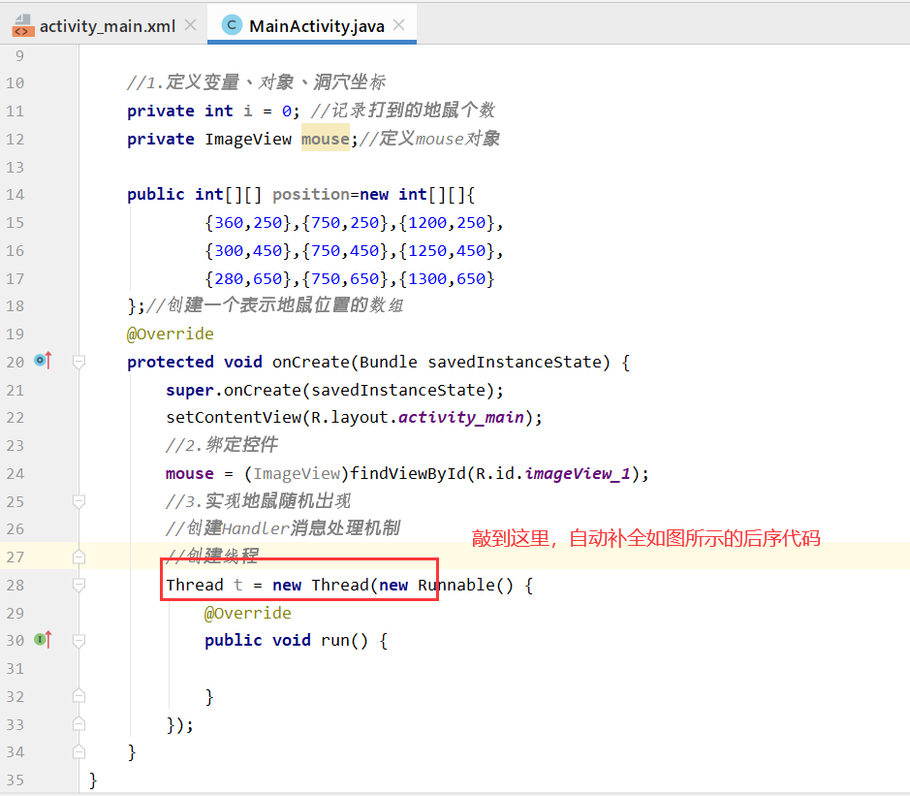The image size is (910, 796).
Task: Click 'protected' keyword on line 20
Action: pos(170,363)
